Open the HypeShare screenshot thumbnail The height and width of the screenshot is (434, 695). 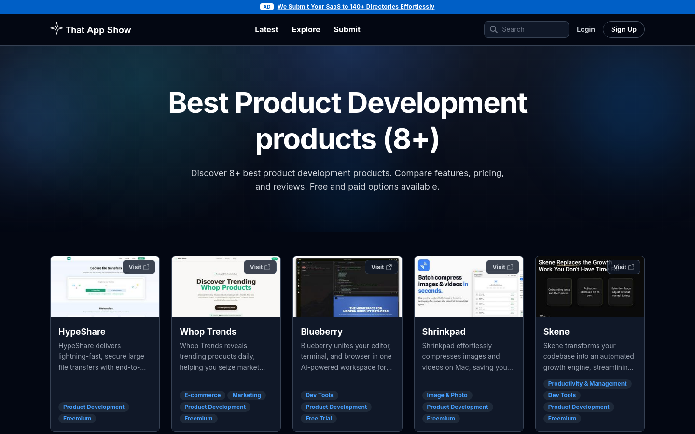click(x=105, y=286)
